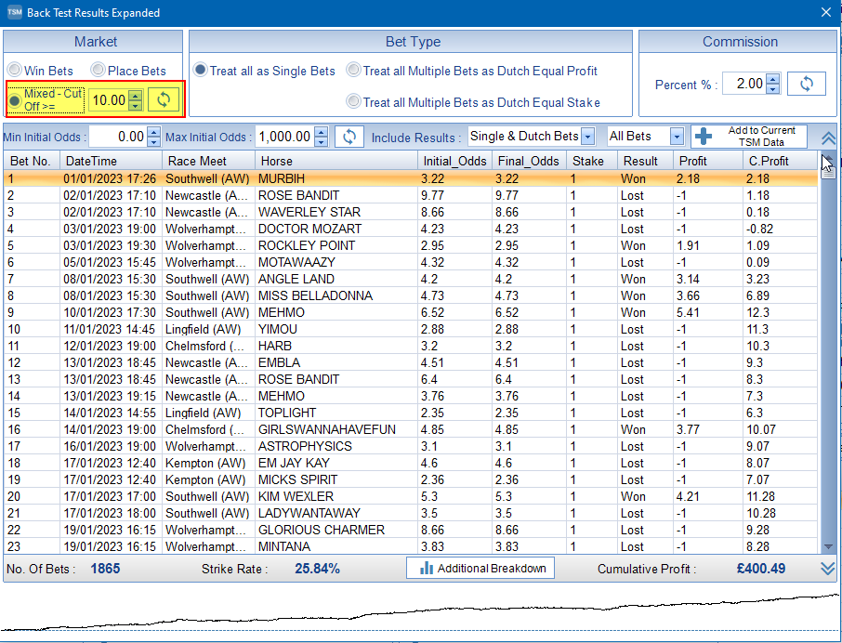842x643 pixels.
Task: Choose Treat all Multiple Bets as Dutch Equal Profit
Action: [x=354, y=71]
